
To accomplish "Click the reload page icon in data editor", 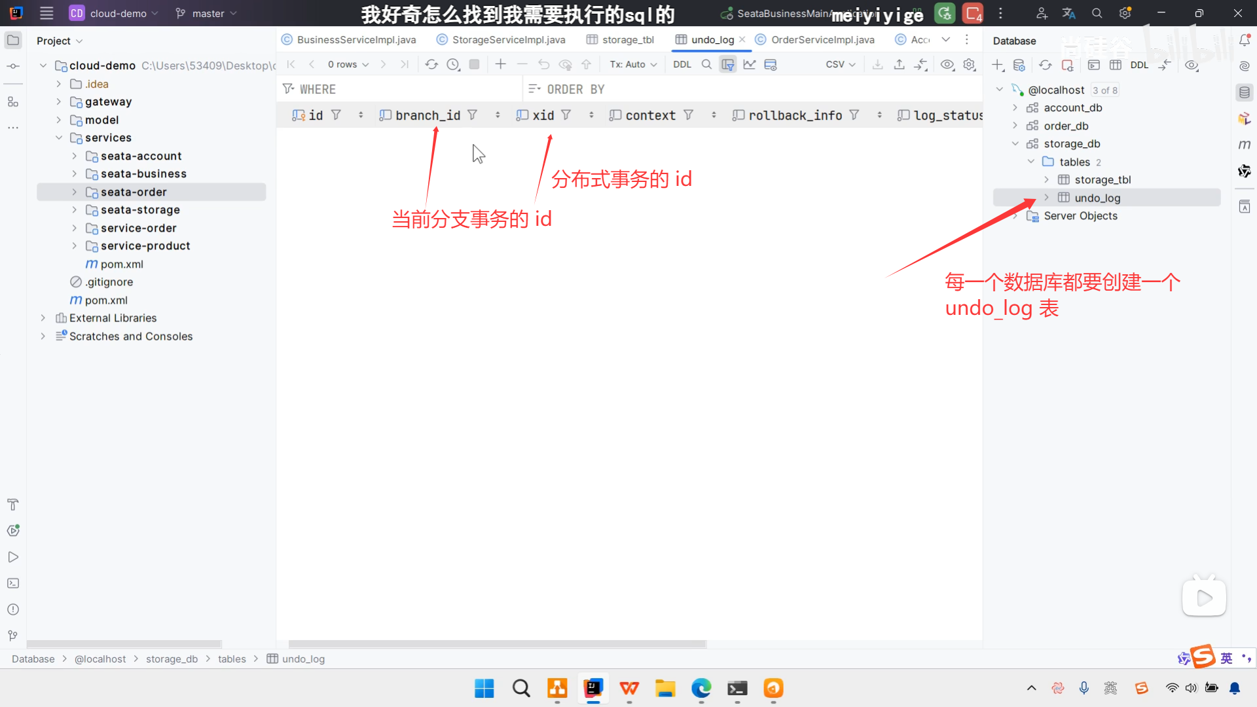I will pyautogui.click(x=431, y=64).
